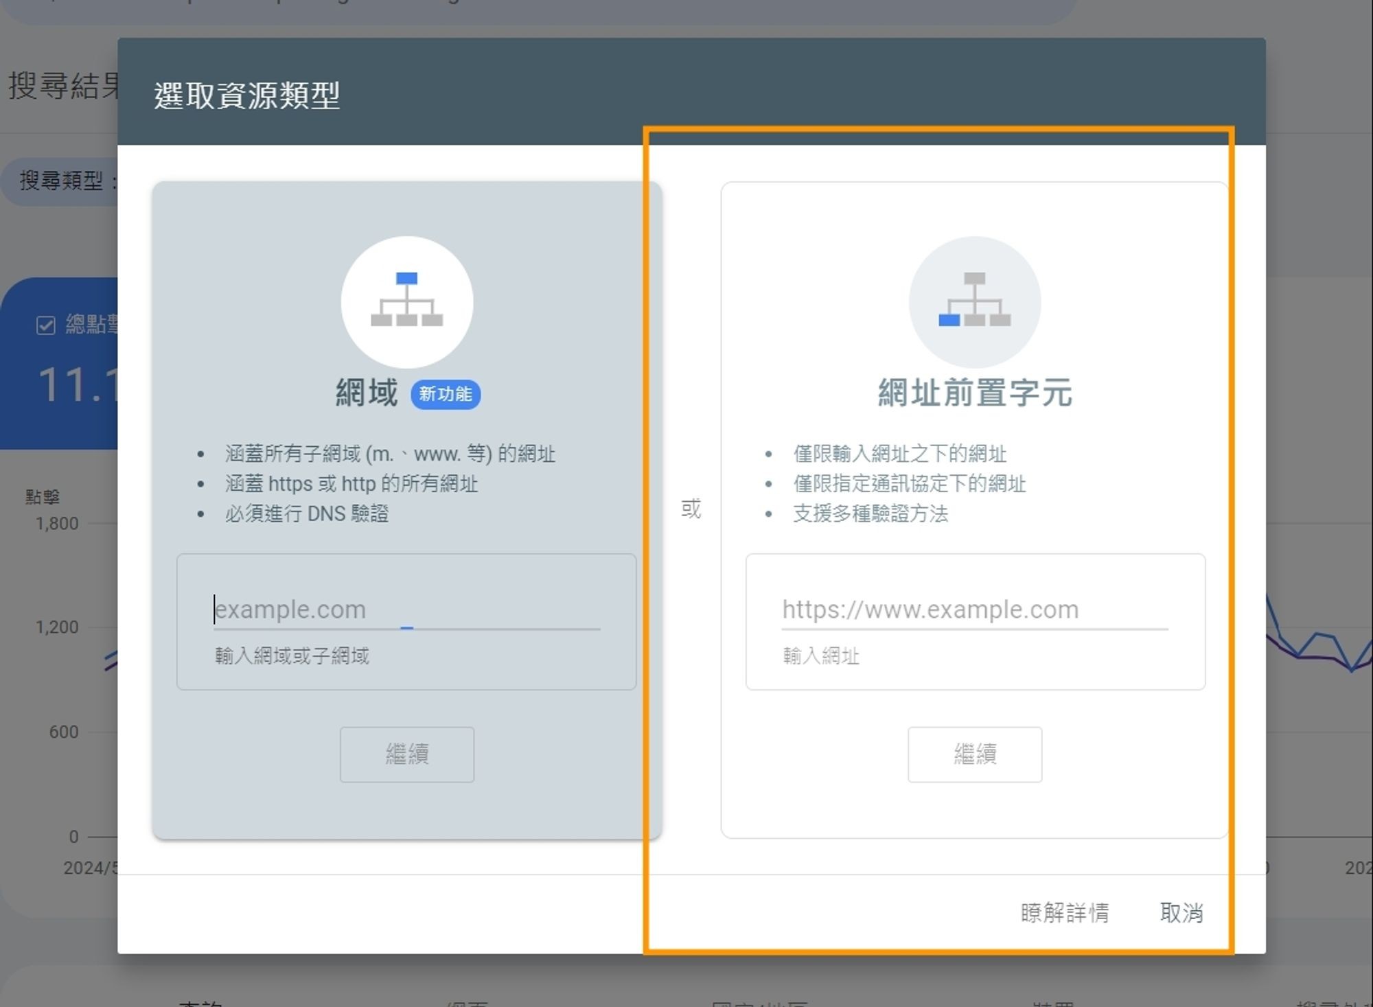The width and height of the screenshot is (1373, 1007).
Task: Focus the example.com domain input field
Action: (407, 610)
